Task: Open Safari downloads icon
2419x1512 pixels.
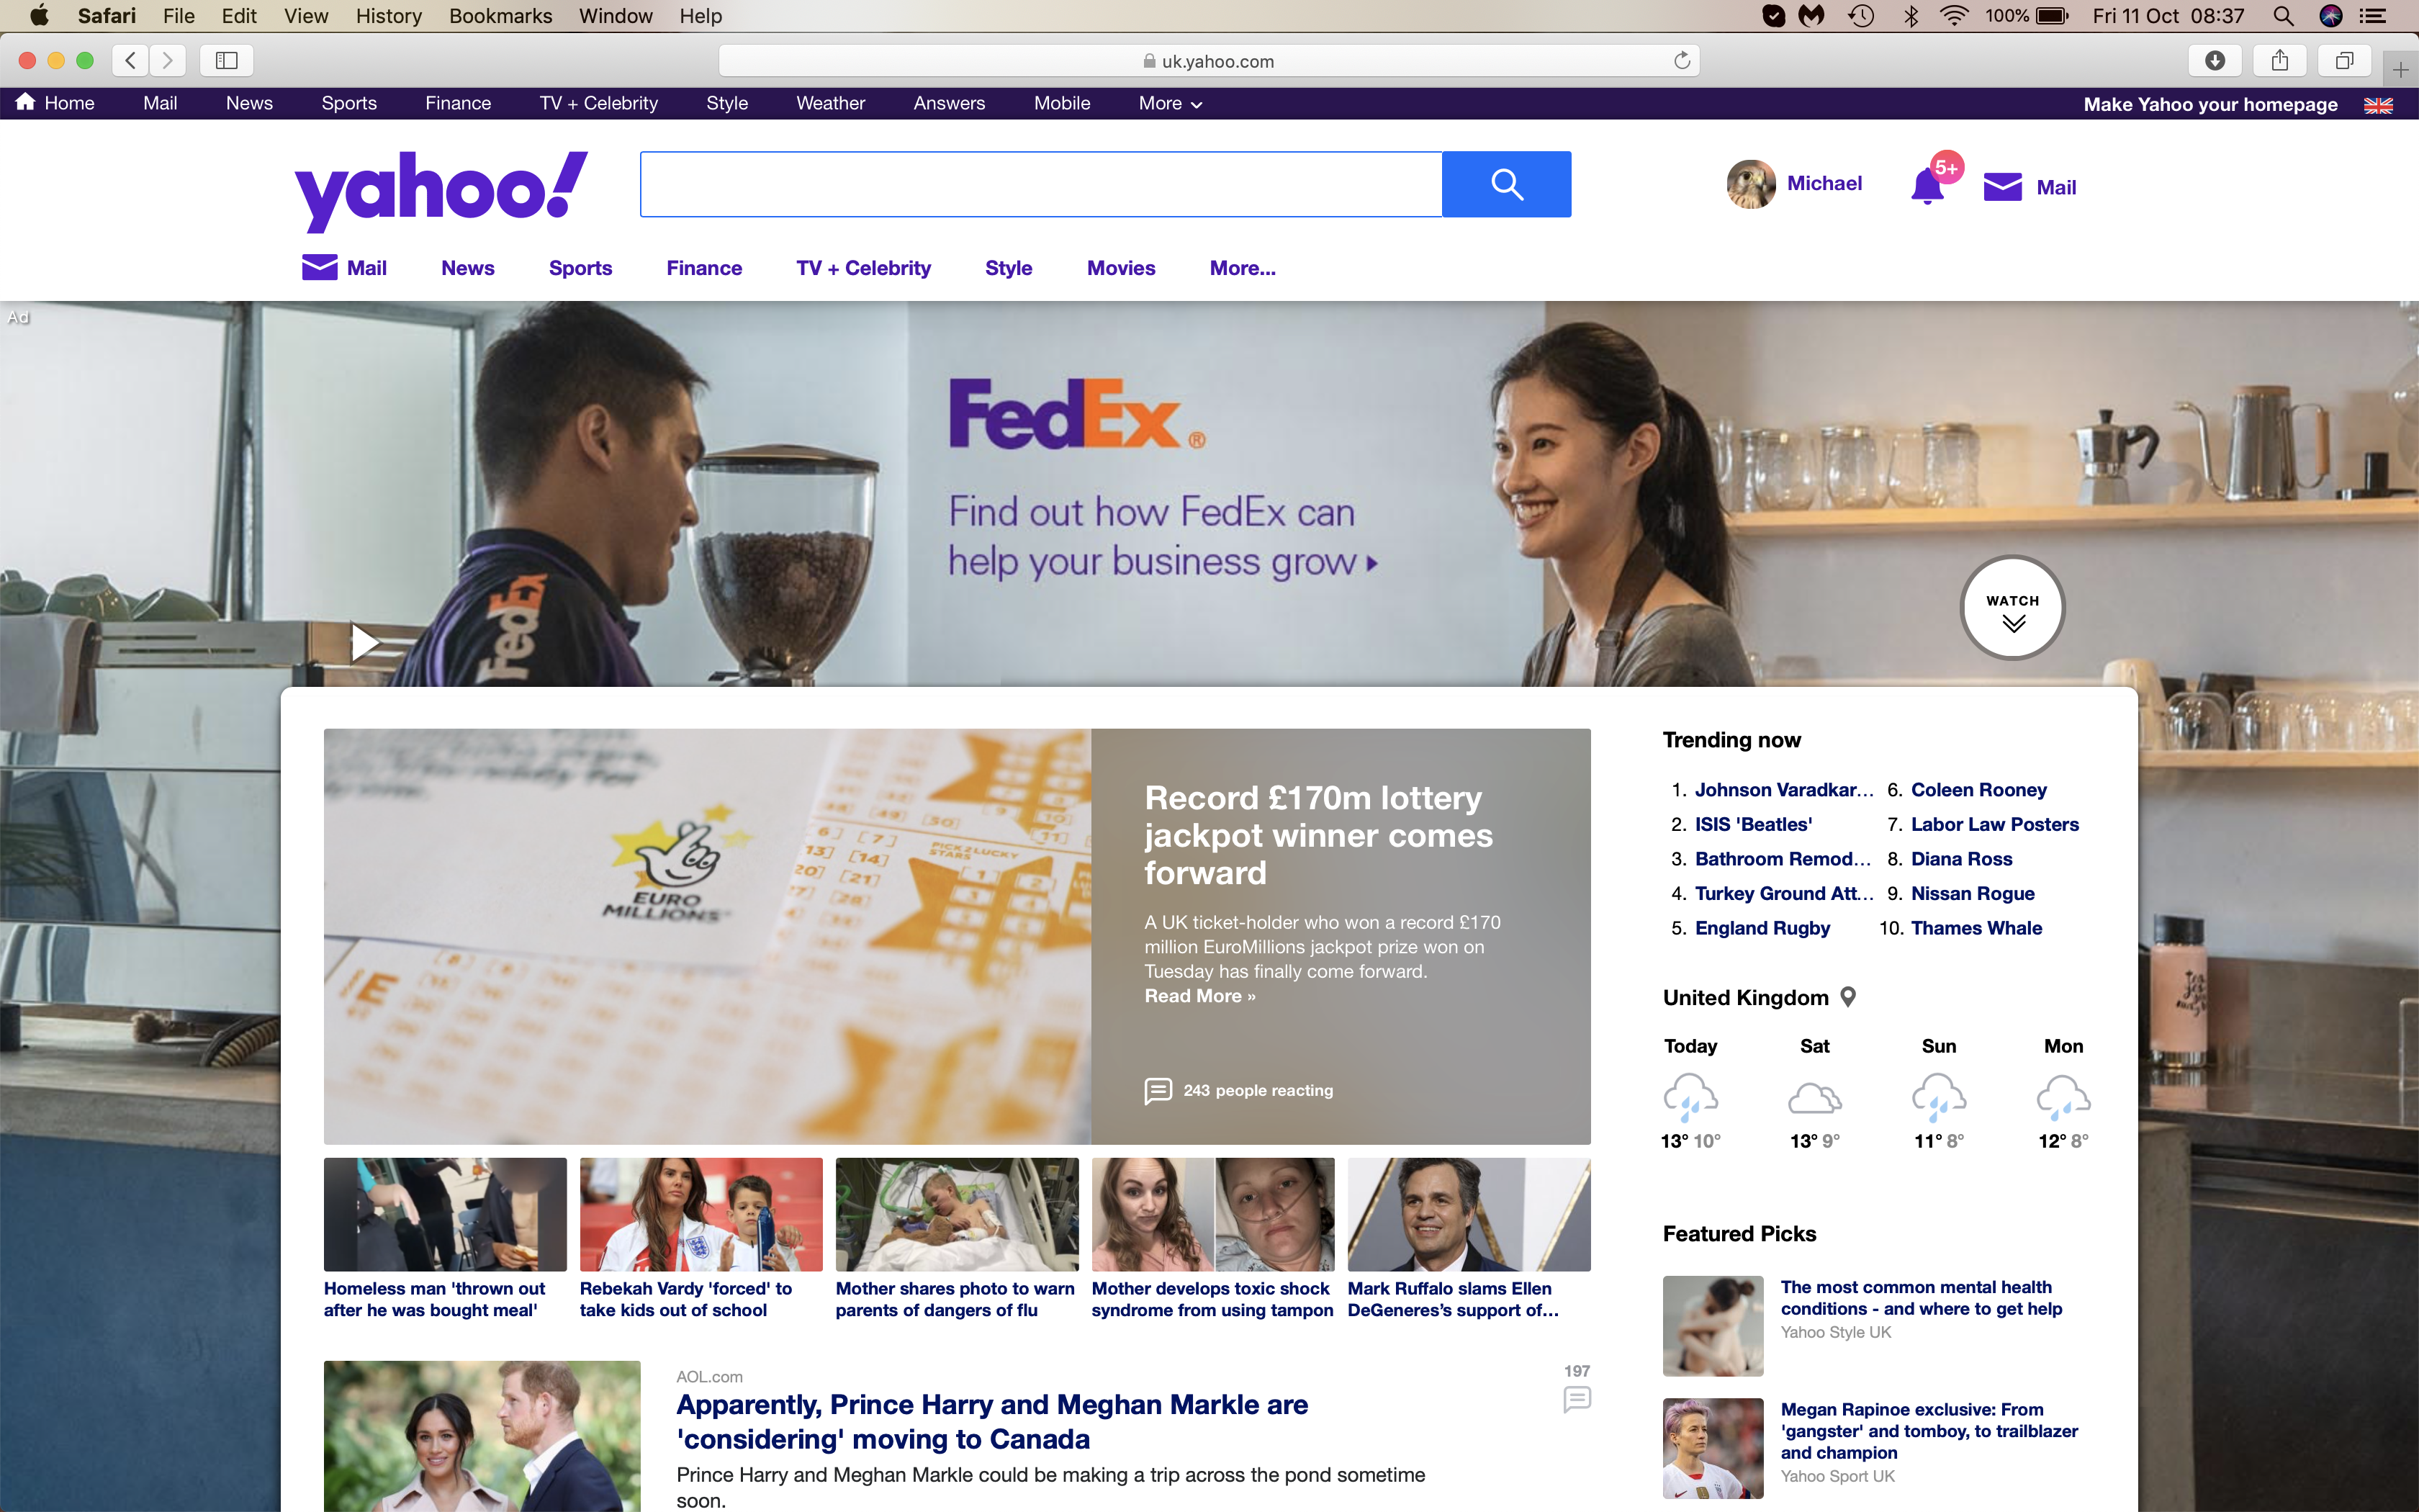Action: [2215, 61]
